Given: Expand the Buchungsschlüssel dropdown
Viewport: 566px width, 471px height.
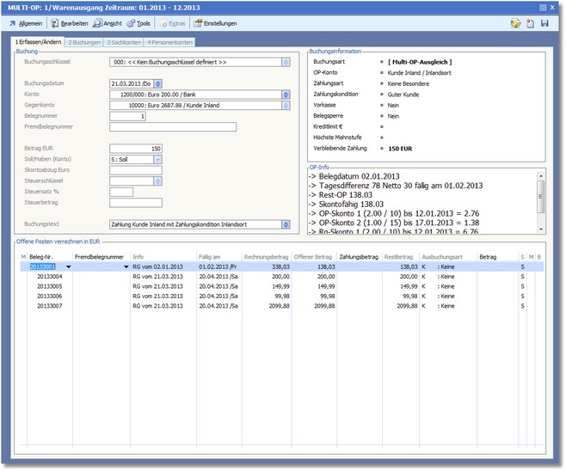Looking at the screenshot, I should point(285,62).
